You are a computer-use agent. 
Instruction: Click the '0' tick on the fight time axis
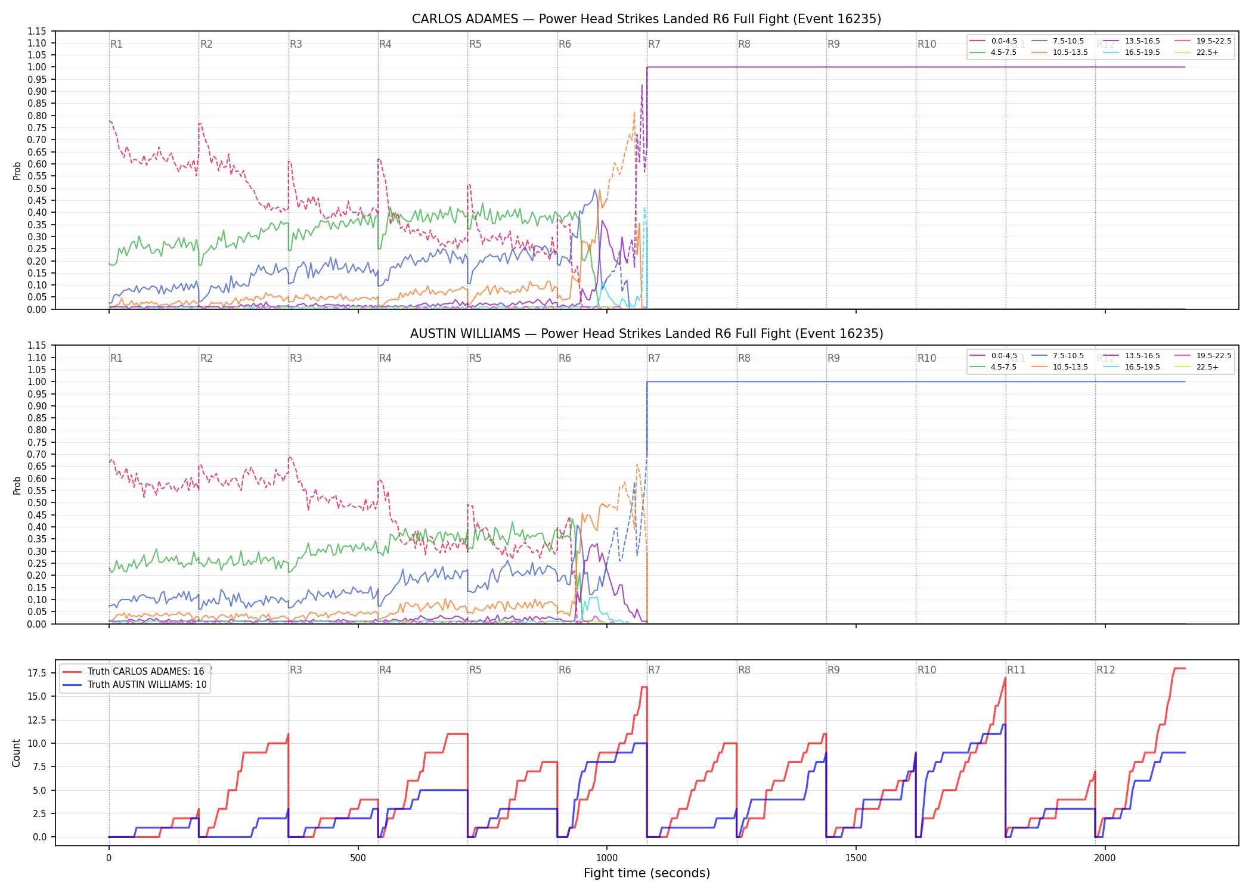[x=109, y=858]
